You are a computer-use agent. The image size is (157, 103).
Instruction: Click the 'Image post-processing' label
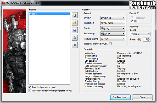tap(95, 76)
